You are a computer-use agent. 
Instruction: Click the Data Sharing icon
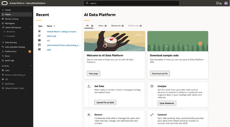click(x=3, y=42)
